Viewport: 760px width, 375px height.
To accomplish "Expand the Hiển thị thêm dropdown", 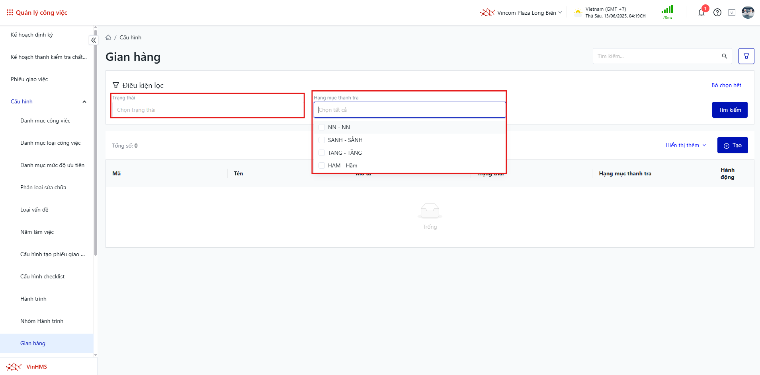I will pyautogui.click(x=686, y=145).
